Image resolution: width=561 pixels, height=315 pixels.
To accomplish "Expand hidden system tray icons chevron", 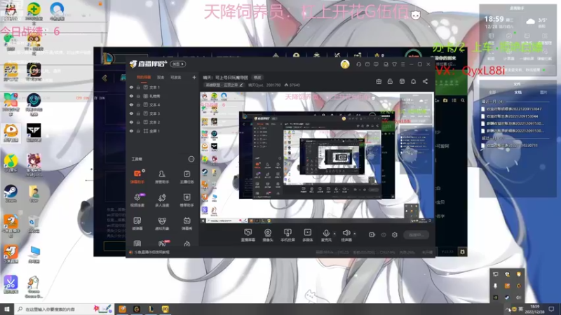I will click(x=507, y=309).
